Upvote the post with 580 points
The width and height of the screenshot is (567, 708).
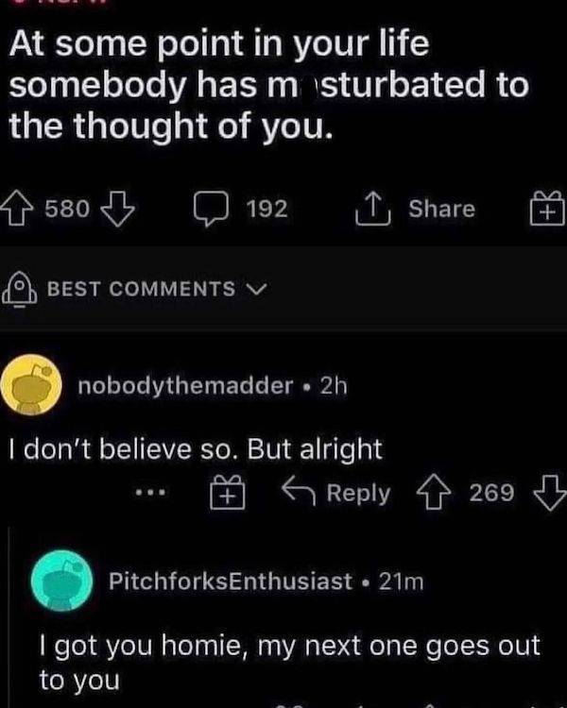[x=17, y=209]
